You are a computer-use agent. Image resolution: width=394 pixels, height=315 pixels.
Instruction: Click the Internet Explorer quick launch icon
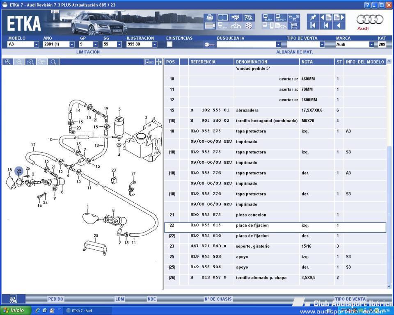38,310
